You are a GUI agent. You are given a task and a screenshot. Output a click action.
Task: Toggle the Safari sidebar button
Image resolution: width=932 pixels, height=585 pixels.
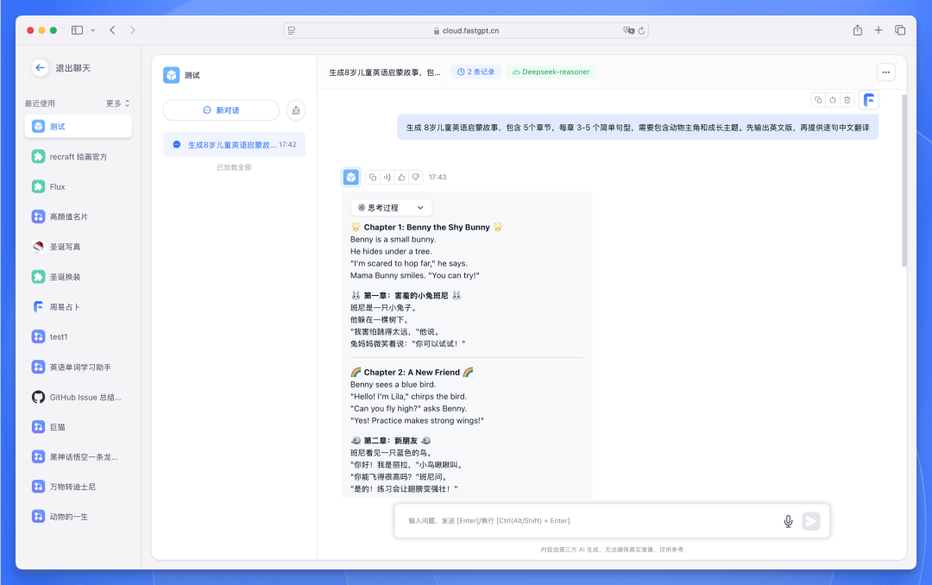[x=78, y=30]
